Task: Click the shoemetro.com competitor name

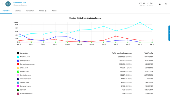Action: click(26, 79)
